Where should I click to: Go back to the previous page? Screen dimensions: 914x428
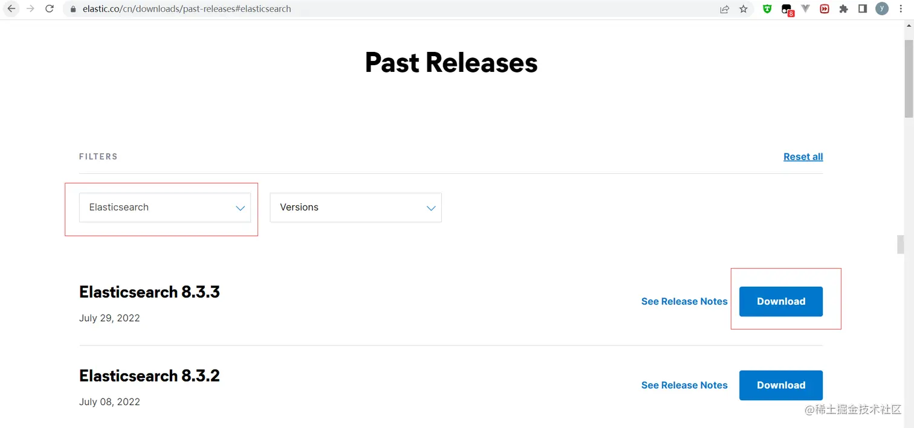[11, 9]
